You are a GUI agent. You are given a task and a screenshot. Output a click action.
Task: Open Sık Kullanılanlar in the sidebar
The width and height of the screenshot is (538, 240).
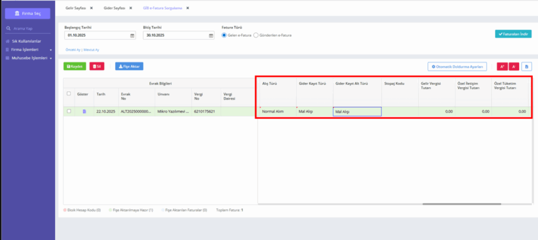(x=26, y=41)
